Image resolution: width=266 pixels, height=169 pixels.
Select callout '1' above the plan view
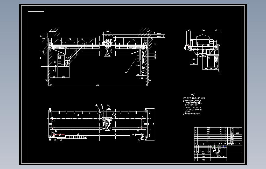(x=101, y=104)
